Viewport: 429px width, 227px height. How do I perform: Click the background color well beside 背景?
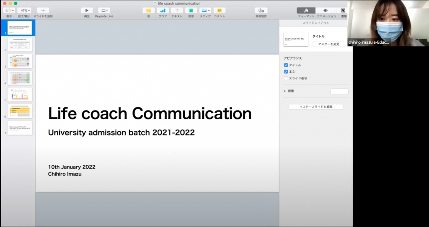[339, 91]
